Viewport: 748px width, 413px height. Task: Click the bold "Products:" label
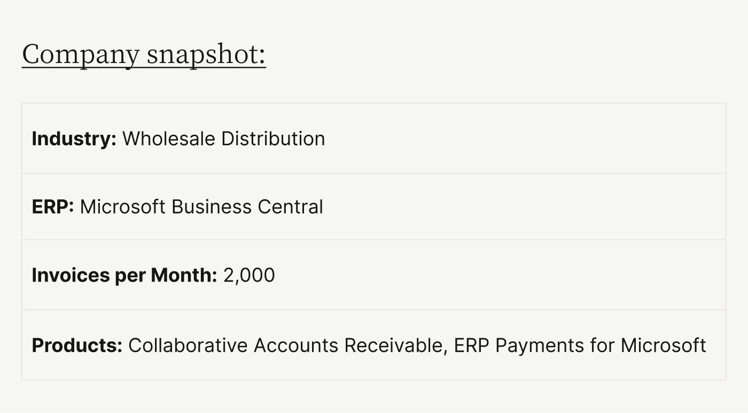tap(77, 346)
